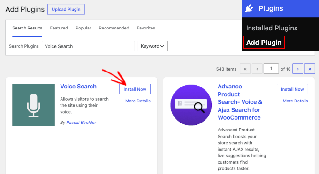Open the Voice Search plugin title link
Screen dimensions: 319x174
click(78, 87)
